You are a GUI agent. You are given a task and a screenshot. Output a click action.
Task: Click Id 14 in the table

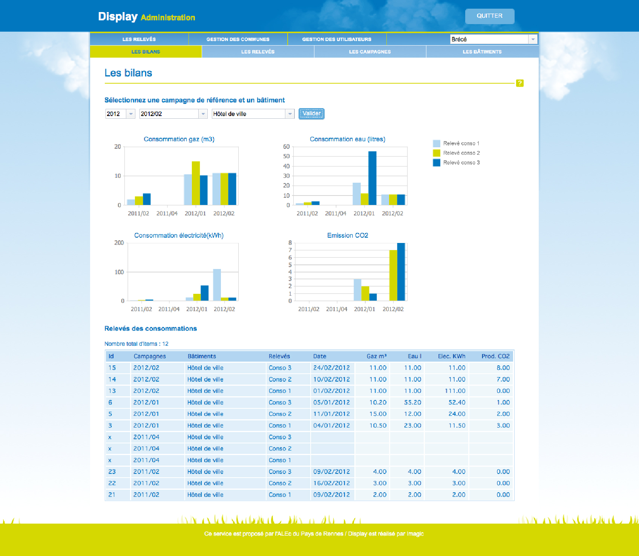(112, 379)
